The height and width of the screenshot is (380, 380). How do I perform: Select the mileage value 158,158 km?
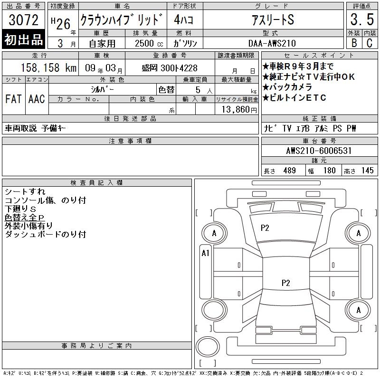click(x=41, y=68)
